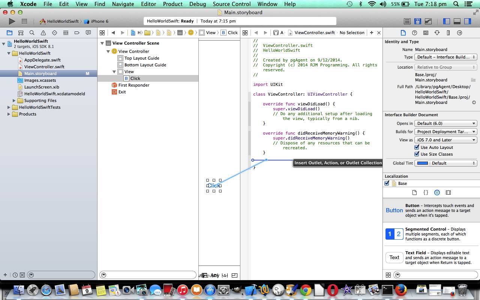Open View as iOS 7.0 dropdown
The width and height of the screenshot is (480, 300).
[445, 140]
